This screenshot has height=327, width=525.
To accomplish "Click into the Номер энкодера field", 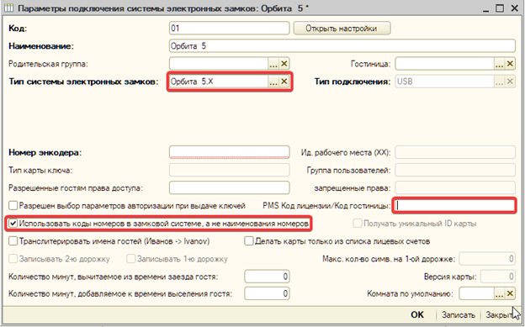I will (229, 152).
